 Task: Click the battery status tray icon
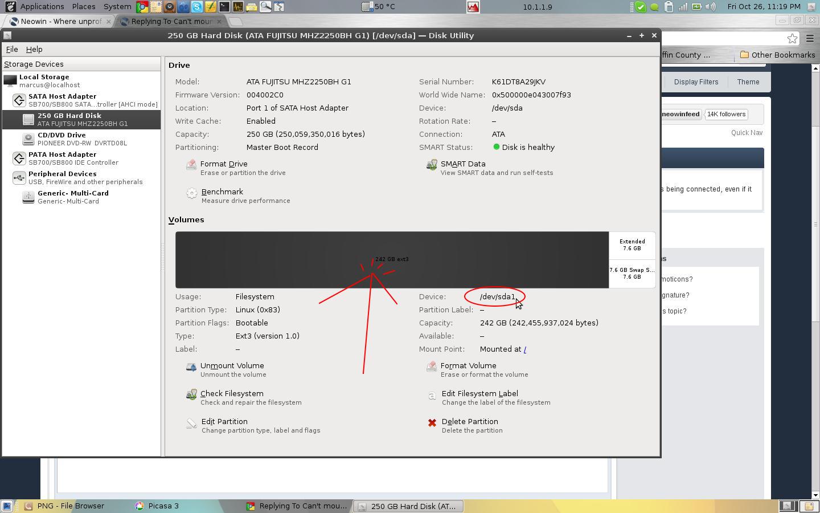(x=696, y=7)
